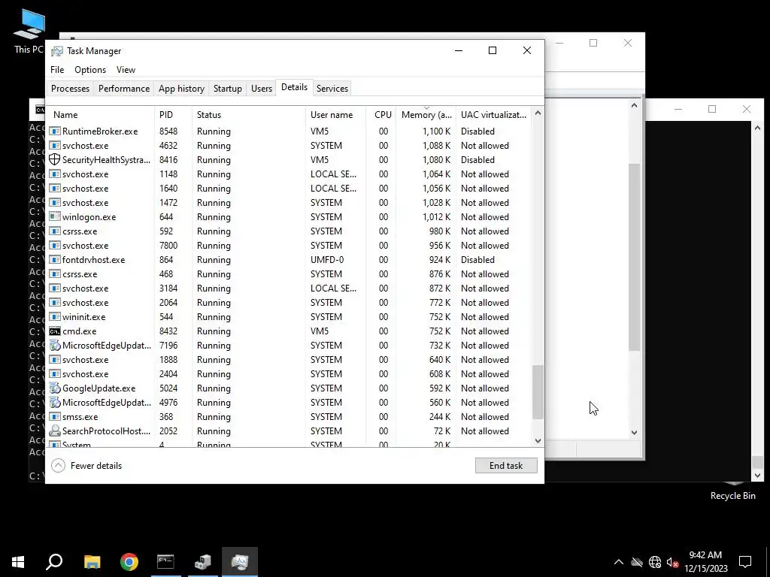Click the SecurityHealthSystray shield icon
Image resolution: width=770 pixels, height=577 pixels.
[54, 160]
